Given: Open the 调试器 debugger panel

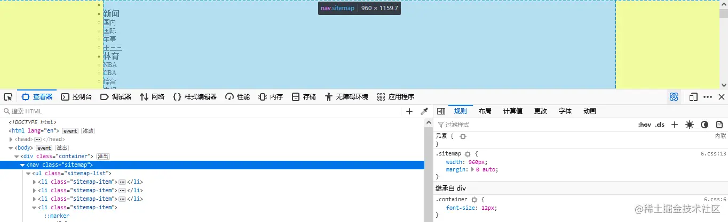Looking at the screenshot, I should click(x=116, y=97).
